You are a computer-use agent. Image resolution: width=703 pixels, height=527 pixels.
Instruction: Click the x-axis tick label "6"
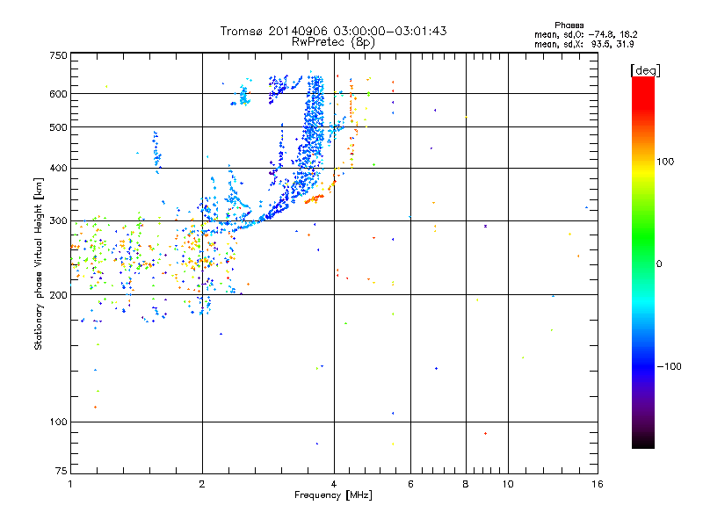(410, 484)
